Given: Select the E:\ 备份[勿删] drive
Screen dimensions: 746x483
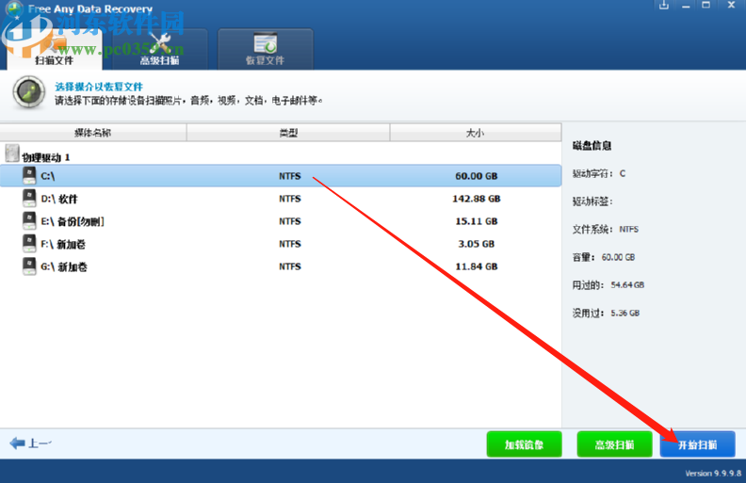Looking at the screenshot, I should [x=281, y=221].
